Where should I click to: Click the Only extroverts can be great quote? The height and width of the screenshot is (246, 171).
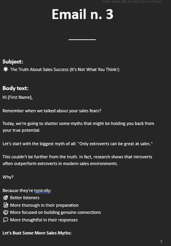click(115, 144)
